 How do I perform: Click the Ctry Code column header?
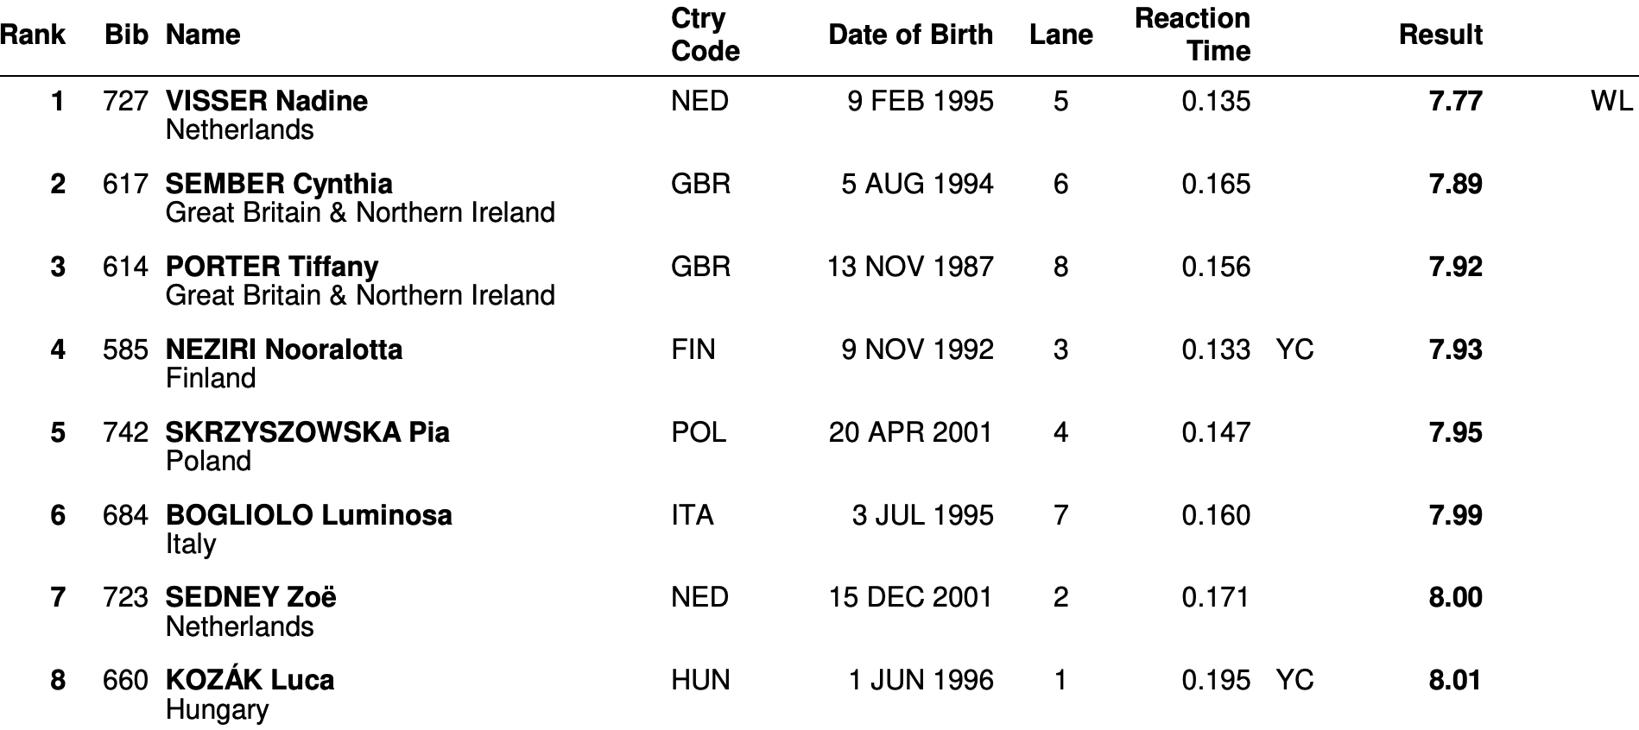tap(706, 35)
